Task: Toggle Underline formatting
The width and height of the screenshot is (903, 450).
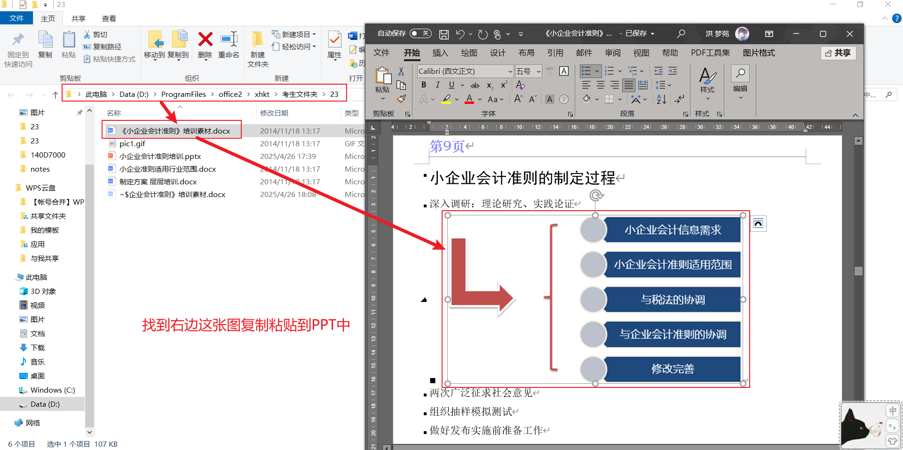Action: point(451,85)
